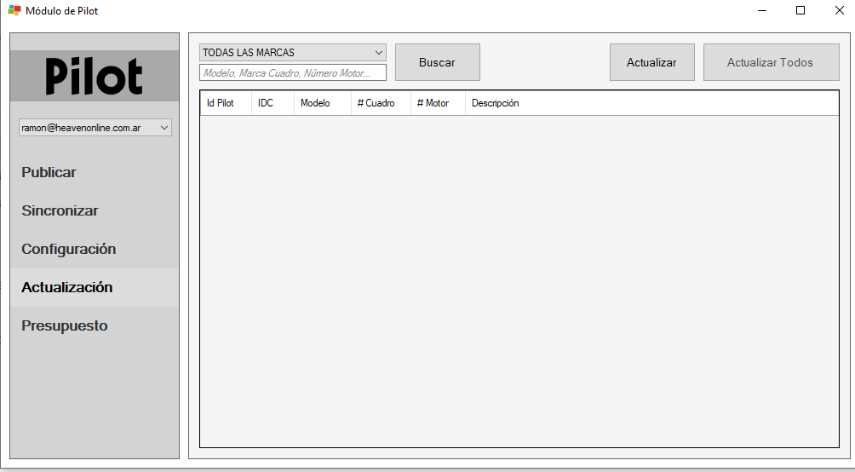Maximize the Módulo de Pilot window
This screenshot has height=472, width=855.
click(x=800, y=10)
